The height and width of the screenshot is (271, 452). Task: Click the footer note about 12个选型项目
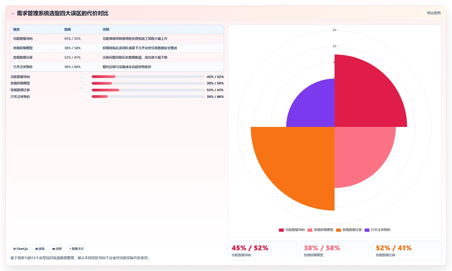80,258
